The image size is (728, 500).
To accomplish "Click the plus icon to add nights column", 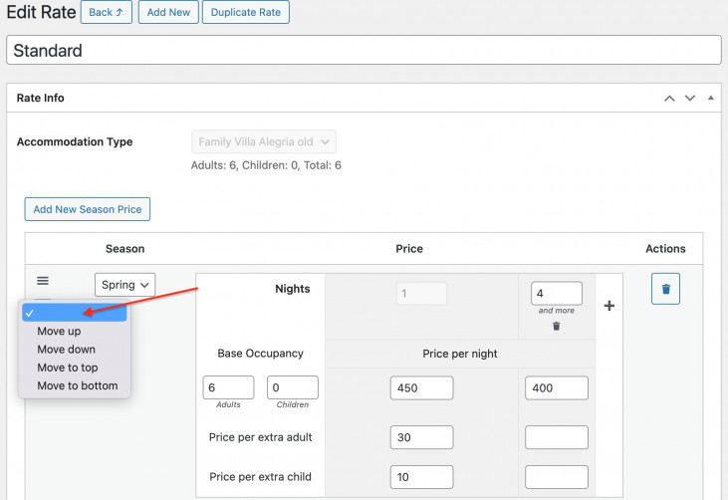I will pos(609,306).
